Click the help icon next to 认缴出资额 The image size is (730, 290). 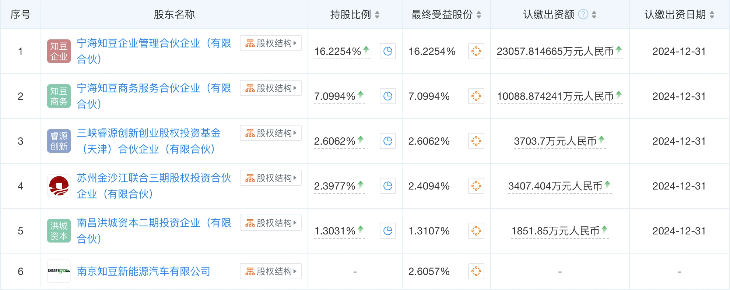coord(583,14)
